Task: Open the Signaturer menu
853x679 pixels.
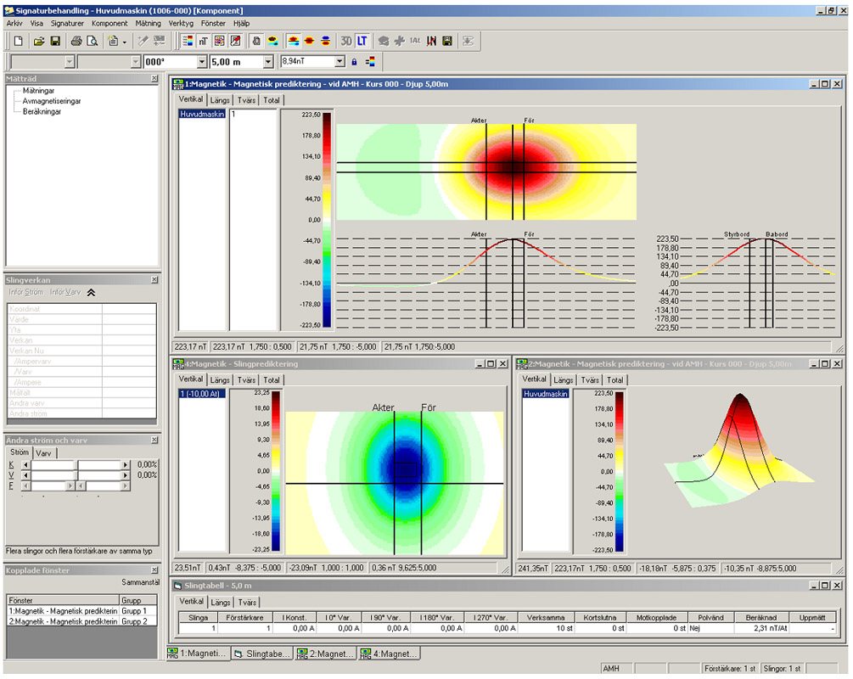Action: tap(67, 24)
